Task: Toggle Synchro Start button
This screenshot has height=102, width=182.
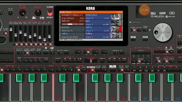Action: click(x=78, y=70)
